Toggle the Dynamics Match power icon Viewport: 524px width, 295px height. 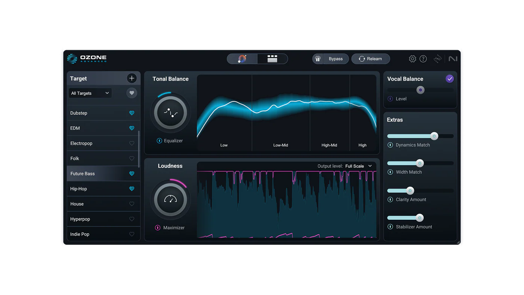coord(390,145)
